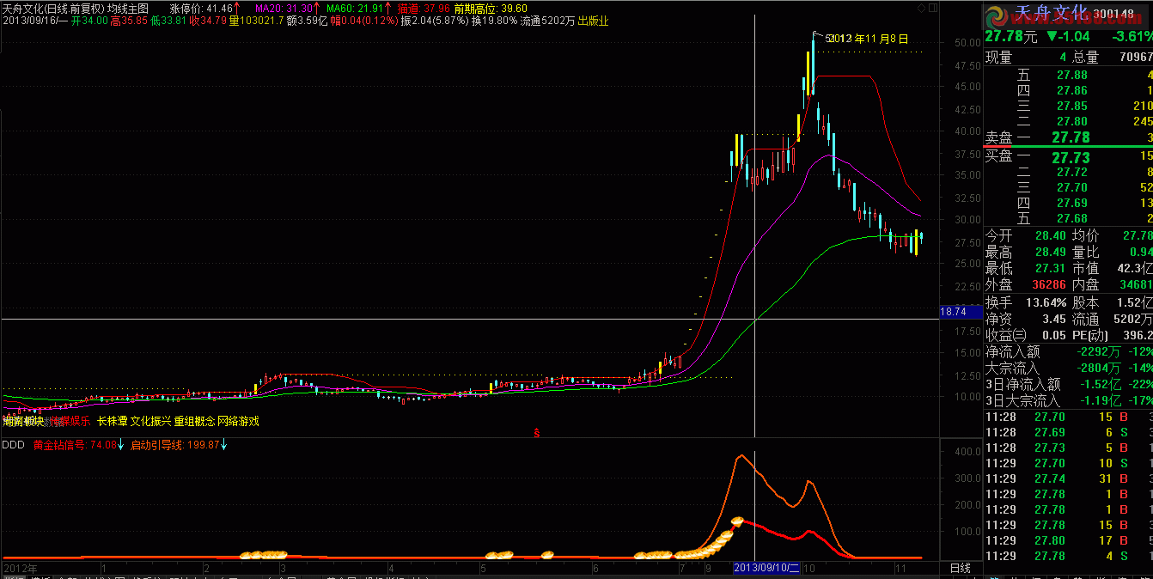Screen dimensions: 1153x579
Task: Click the 11:28 27.69 6 S trade row
Action: pyautogui.click(x=1069, y=432)
